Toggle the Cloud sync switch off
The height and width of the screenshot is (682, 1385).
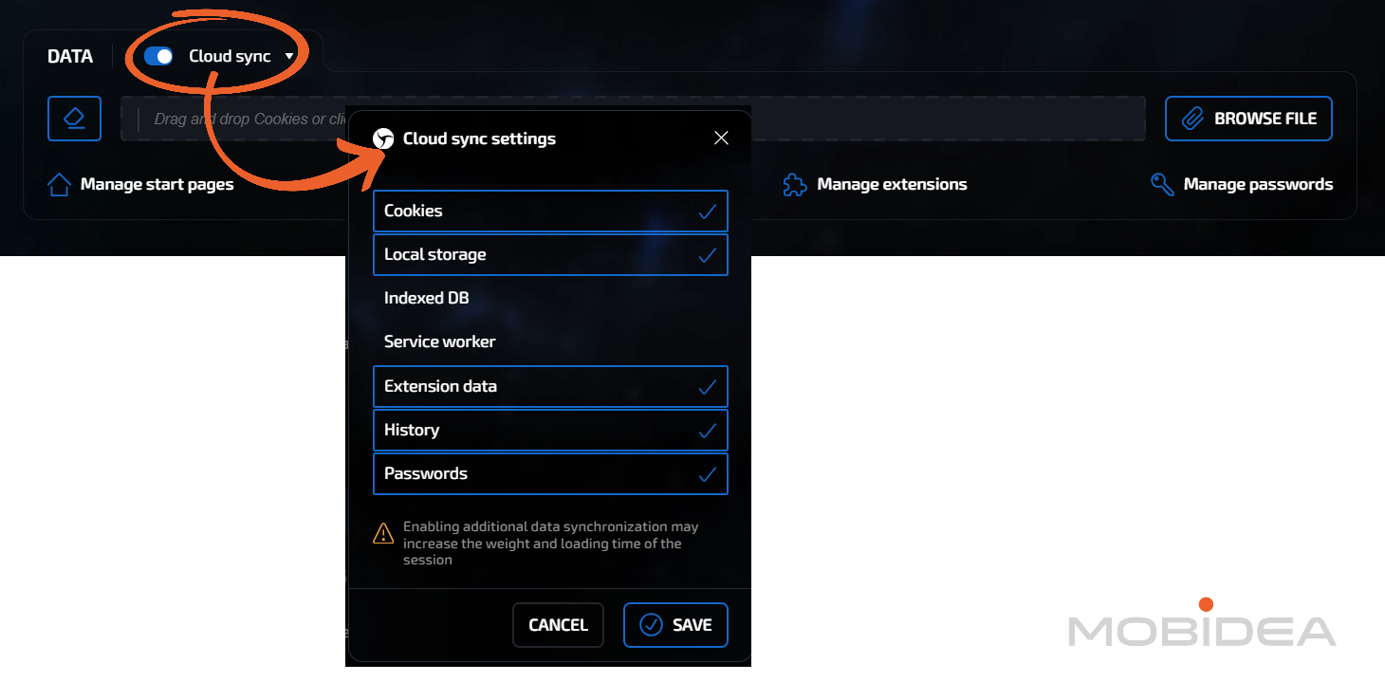(158, 56)
